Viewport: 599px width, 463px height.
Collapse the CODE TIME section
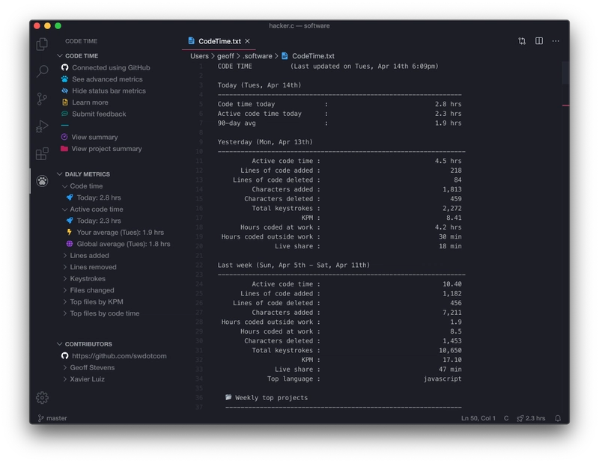[60, 56]
